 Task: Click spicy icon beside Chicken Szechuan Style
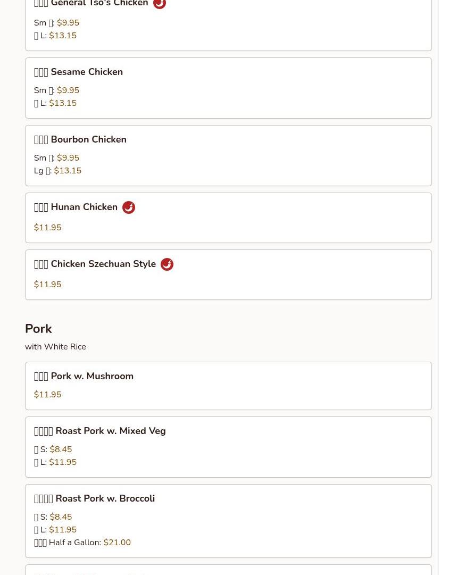point(167,264)
